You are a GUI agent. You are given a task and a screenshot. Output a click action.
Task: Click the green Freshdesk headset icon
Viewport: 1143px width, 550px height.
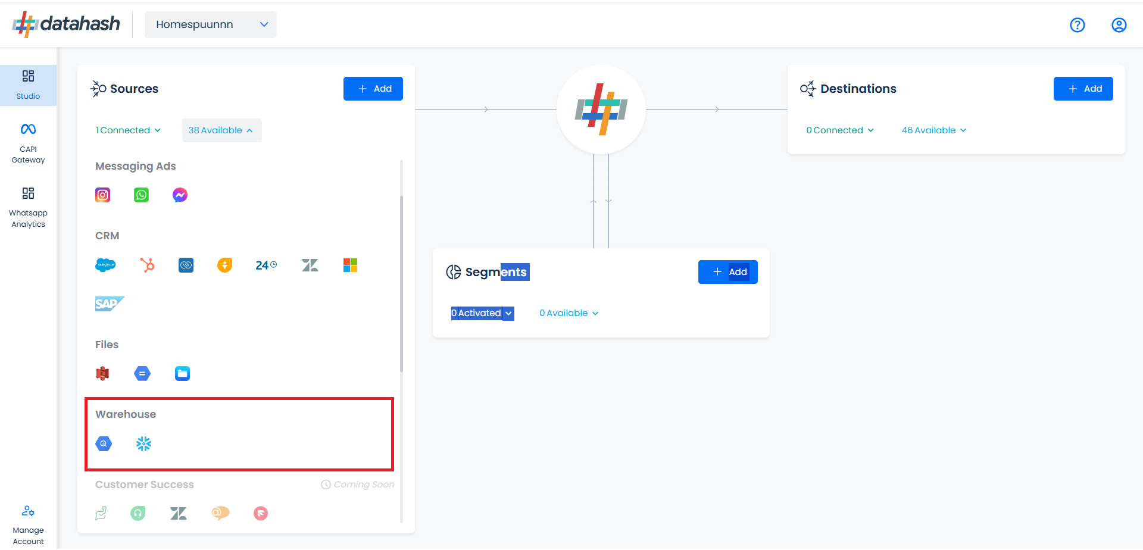[x=138, y=513]
